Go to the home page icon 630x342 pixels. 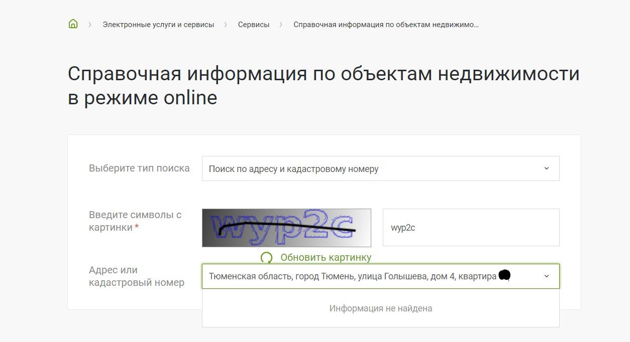pyautogui.click(x=73, y=24)
